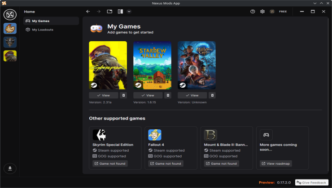
Task: Toggle the split panel layout icon
Action: tap(120, 11)
